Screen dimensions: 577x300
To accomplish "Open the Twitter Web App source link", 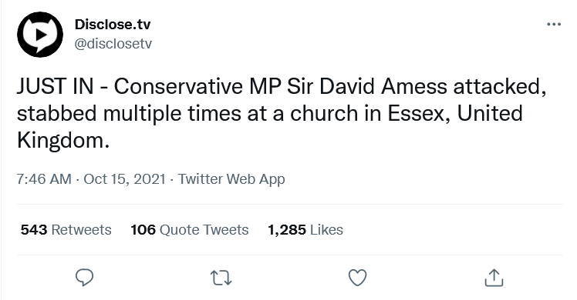I will click(x=231, y=179).
